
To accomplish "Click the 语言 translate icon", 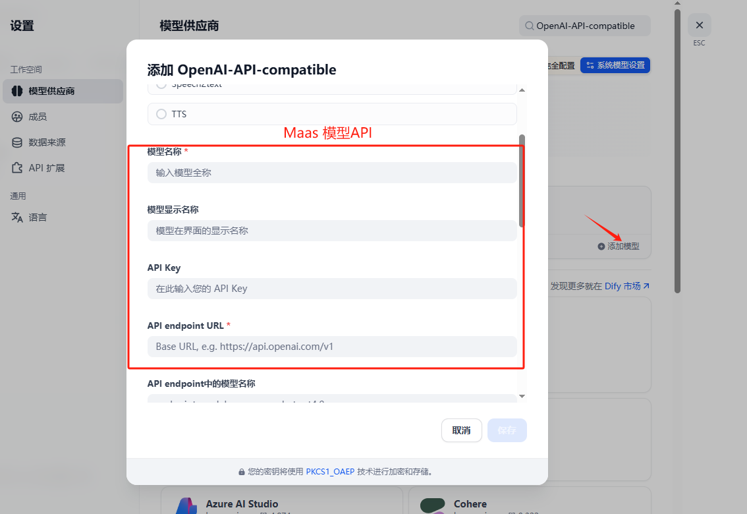I will (17, 217).
